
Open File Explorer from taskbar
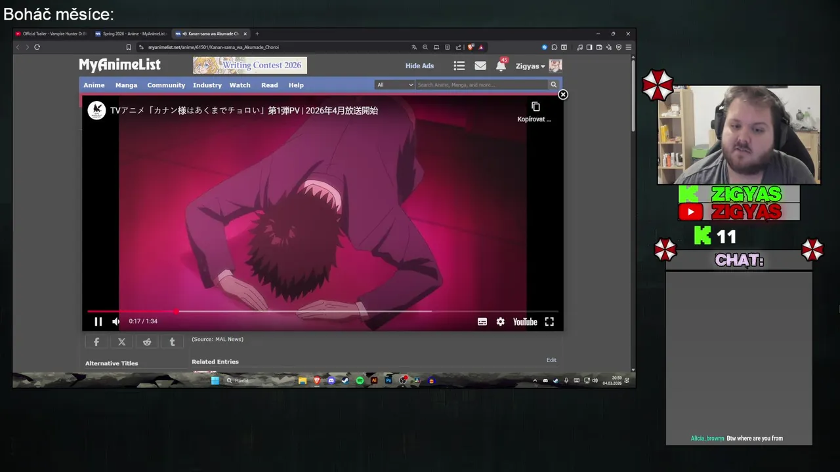coord(303,380)
